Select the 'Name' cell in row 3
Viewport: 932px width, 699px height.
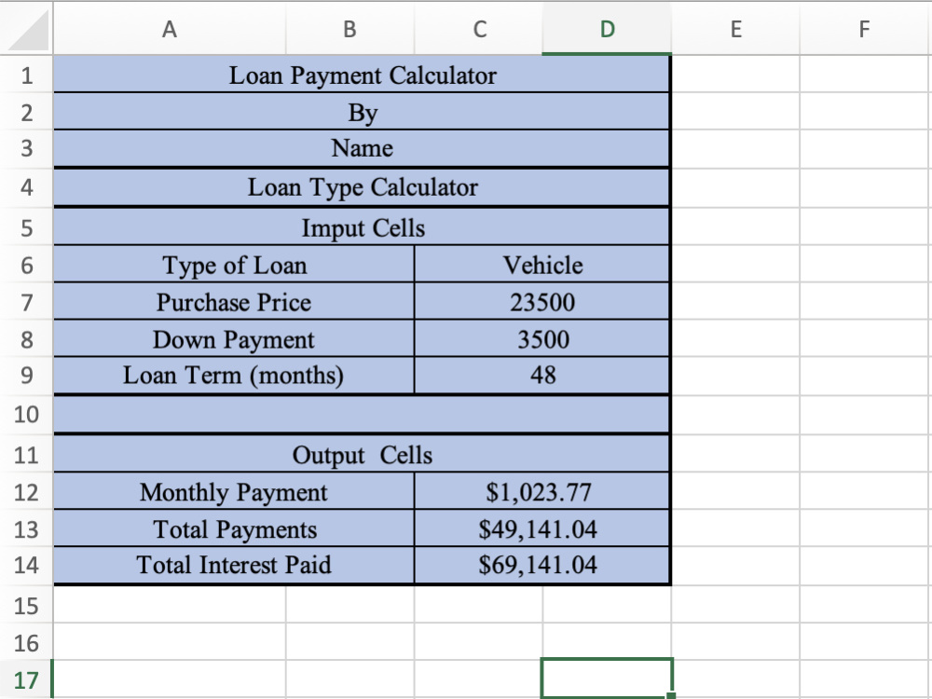pos(362,148)
